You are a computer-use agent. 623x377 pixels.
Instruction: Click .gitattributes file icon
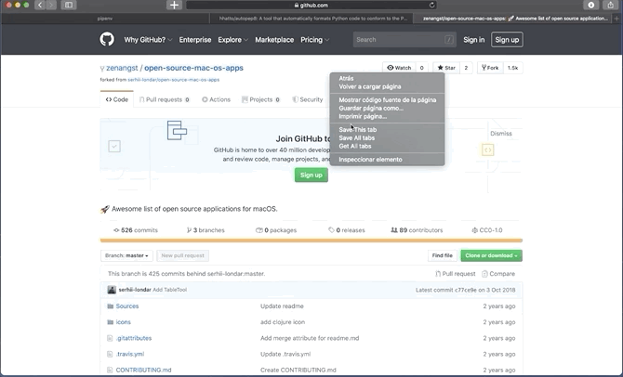coord(110,338)
